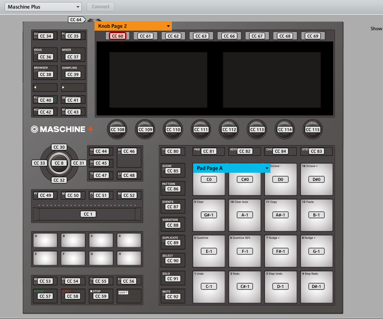The width and height of the screenshot is (383, 319).
Task: Select the CC 44 button
Action: (x=101, y=151)
